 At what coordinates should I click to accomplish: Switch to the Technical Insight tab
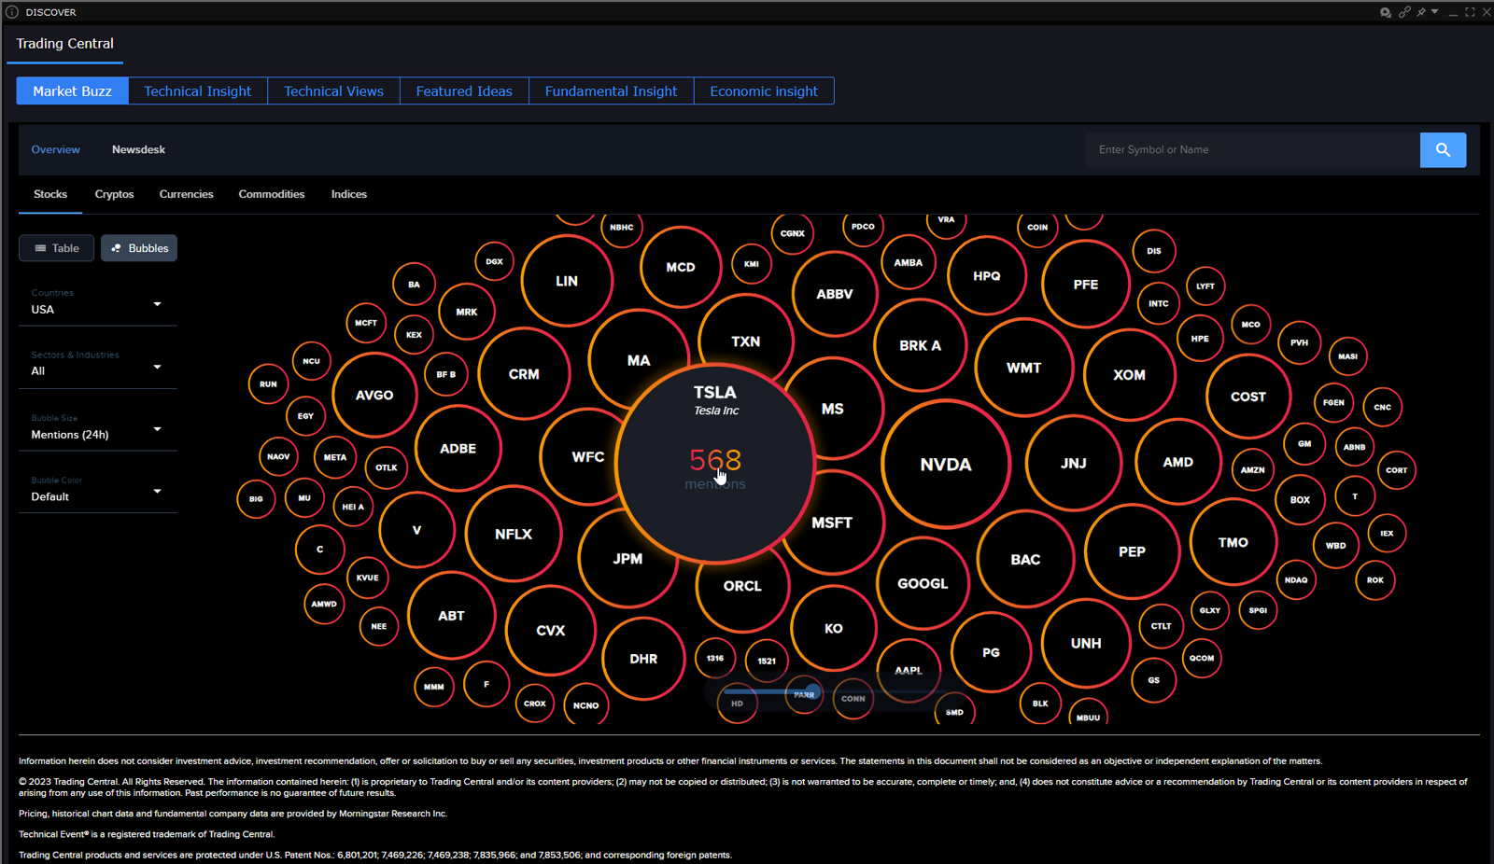(197, 91)
